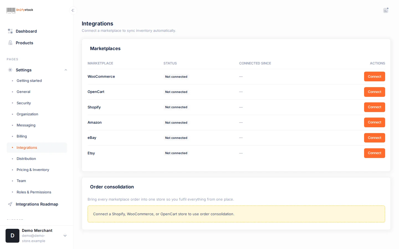Click the Integrations Roadmap rocket icon
The image size is (399, 249).
10,204
